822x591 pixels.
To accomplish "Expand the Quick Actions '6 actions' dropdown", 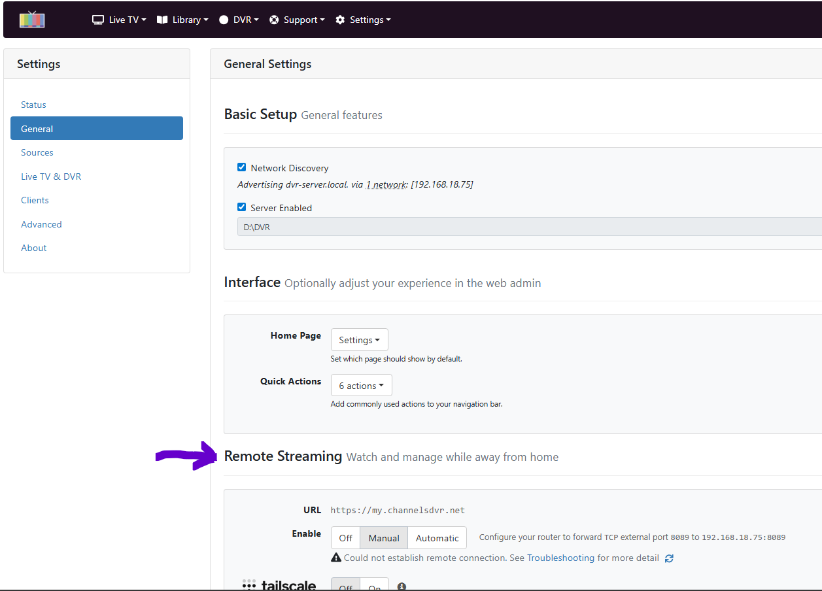I will [x=361, y=386].
